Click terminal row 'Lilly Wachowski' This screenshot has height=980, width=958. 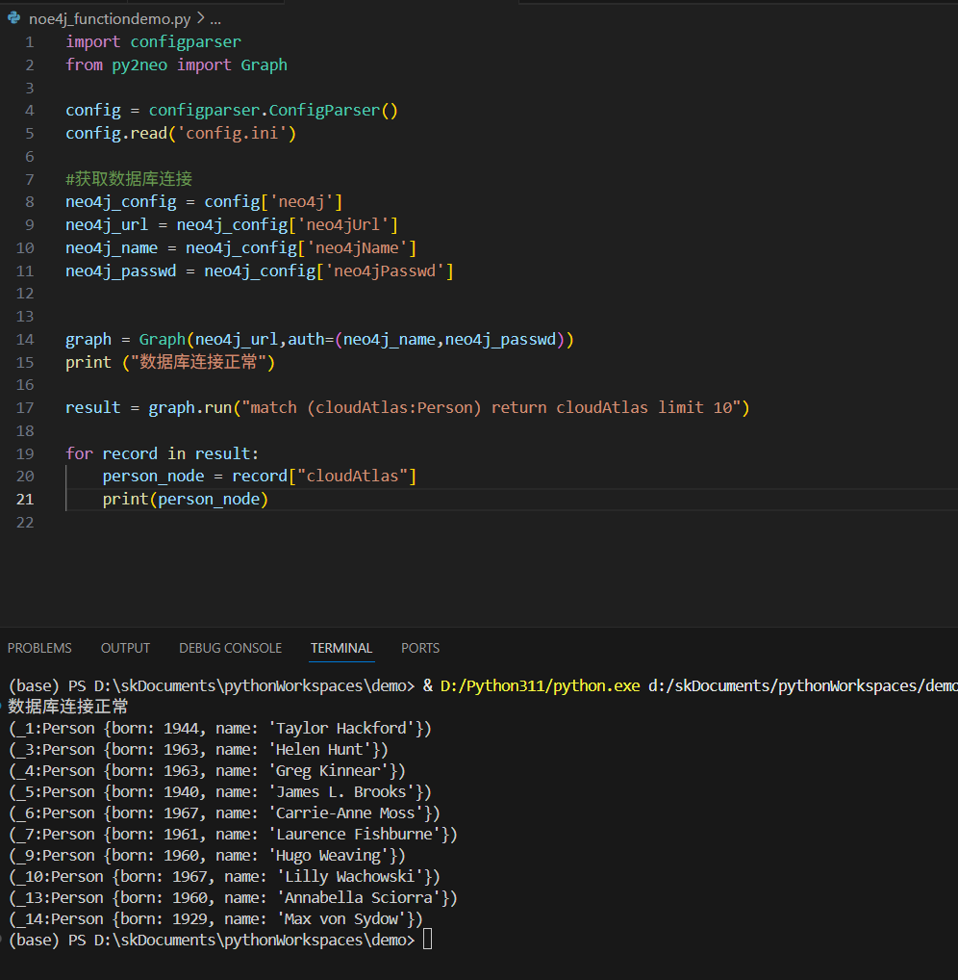click(224, 878)
